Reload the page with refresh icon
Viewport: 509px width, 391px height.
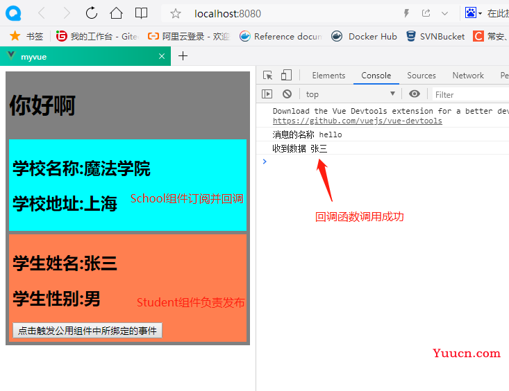pos(92,13)
